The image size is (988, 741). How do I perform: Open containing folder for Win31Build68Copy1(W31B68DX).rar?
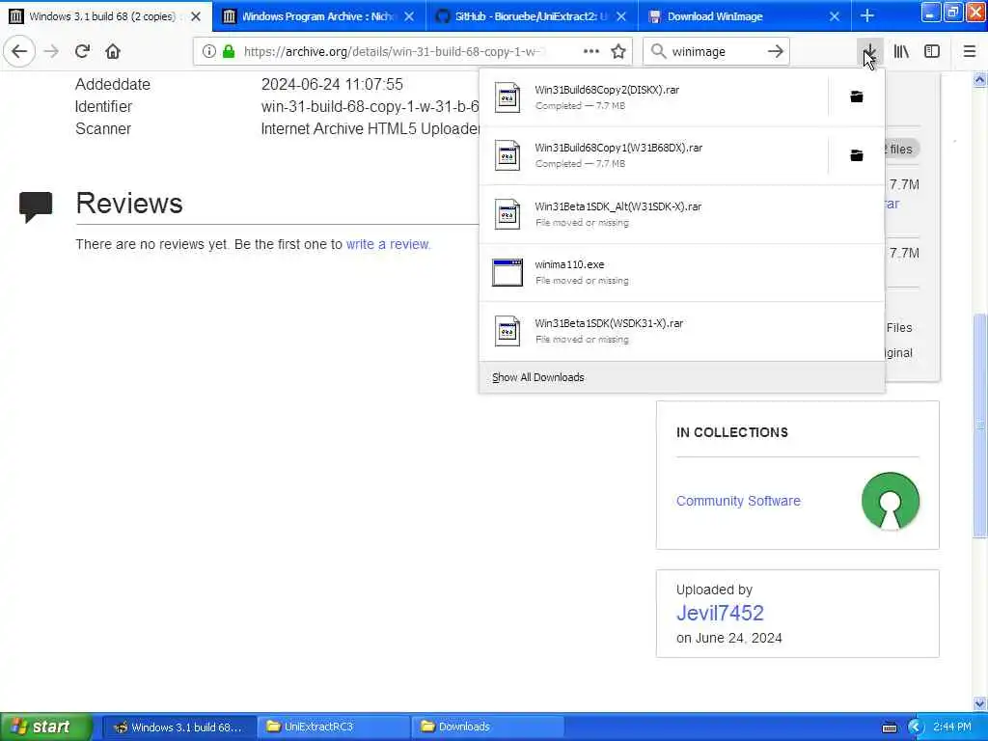coord(857,155)
